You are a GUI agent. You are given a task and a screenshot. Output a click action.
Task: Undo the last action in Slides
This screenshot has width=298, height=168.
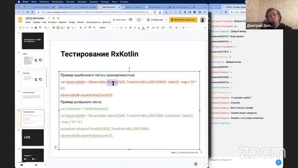pyautogui.click(x=27, y=28)
